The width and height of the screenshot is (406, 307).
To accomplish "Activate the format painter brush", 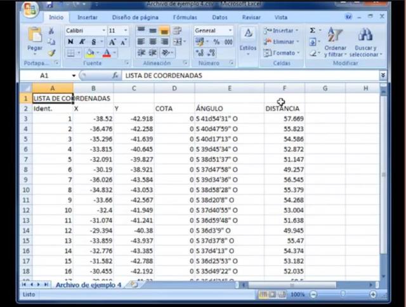I will pyautogui.click(x=51, y=53).
